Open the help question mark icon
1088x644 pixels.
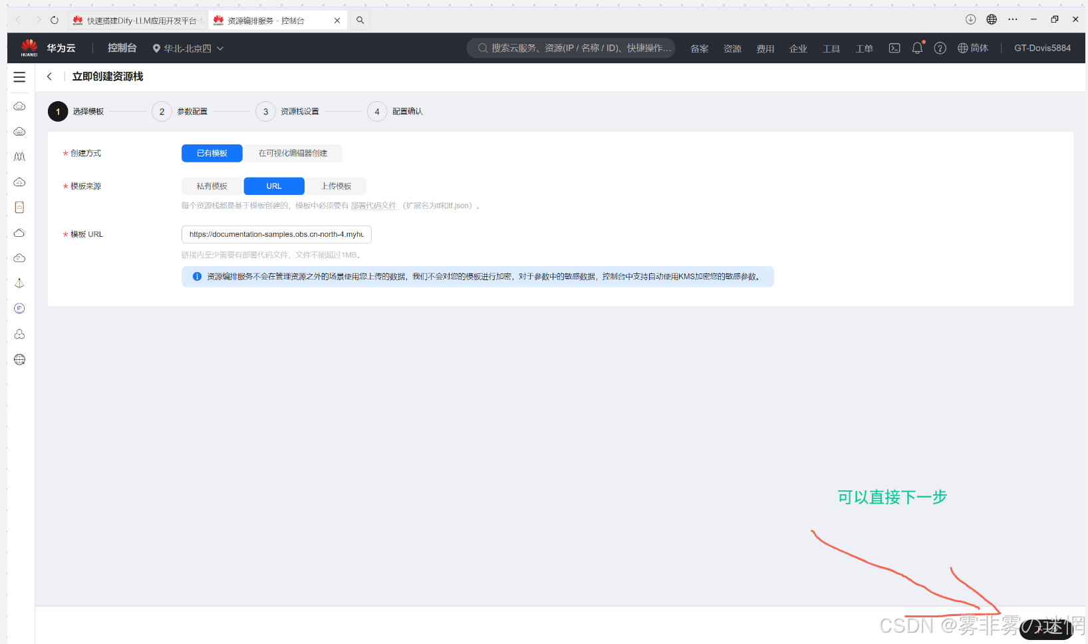[x=940, y=48]
